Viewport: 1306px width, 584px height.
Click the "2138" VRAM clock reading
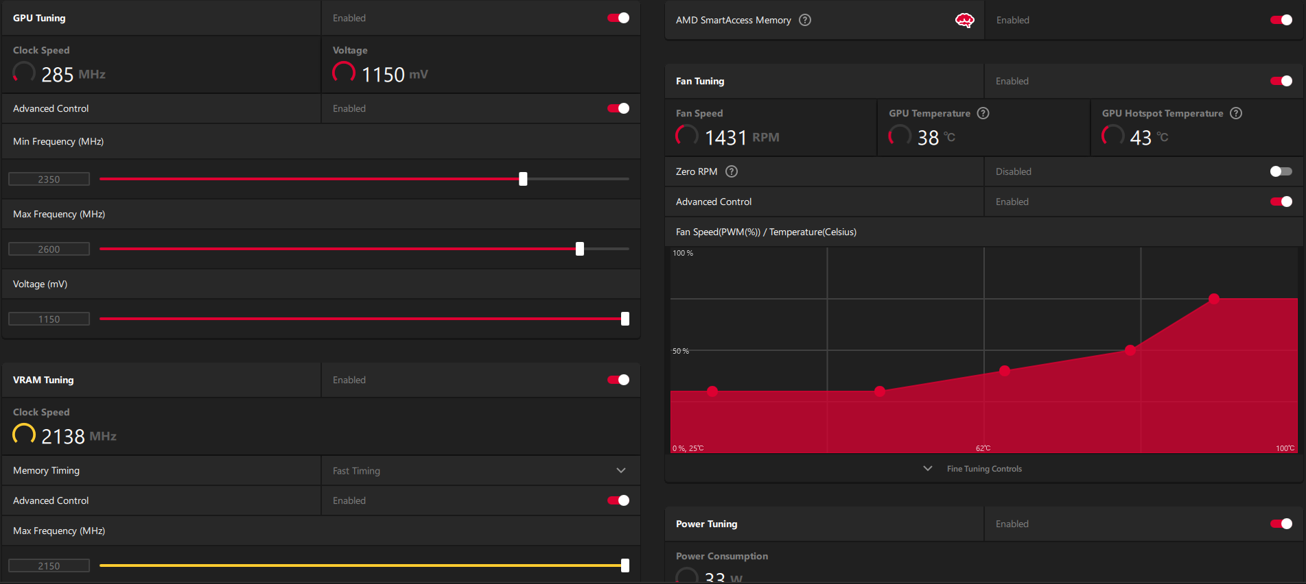pyautogui.click(x=62, y=437)
